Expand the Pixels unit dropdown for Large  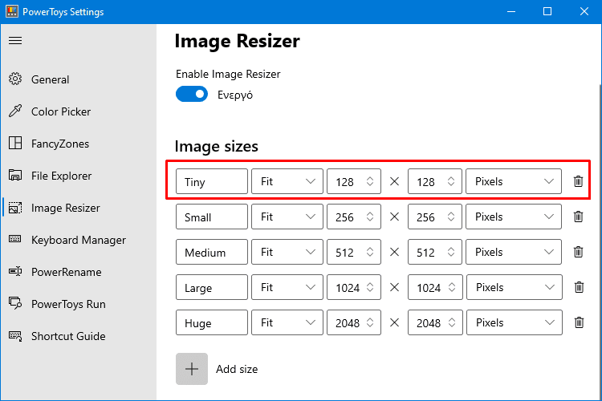click(x=515, y=287)
